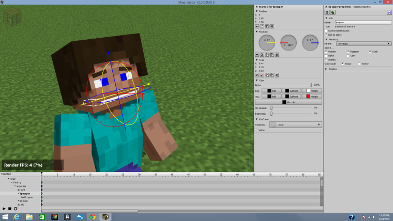
Task: Open Google Chrome from the taskbar
Action: 92,216
